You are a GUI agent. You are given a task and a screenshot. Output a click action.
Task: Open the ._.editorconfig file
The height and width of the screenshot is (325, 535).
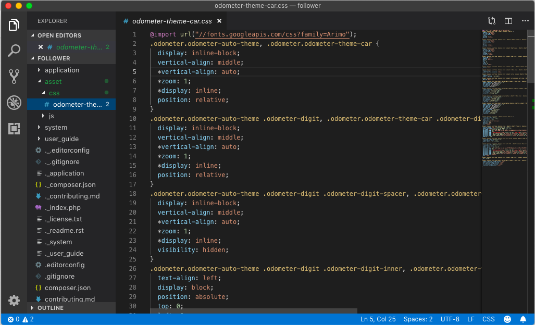(71, 151)
